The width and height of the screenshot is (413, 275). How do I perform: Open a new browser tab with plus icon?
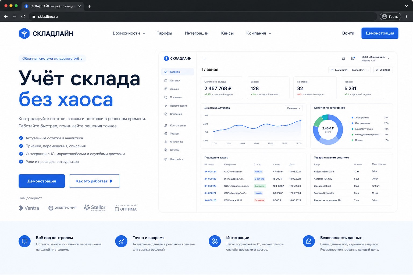point(89,6)
